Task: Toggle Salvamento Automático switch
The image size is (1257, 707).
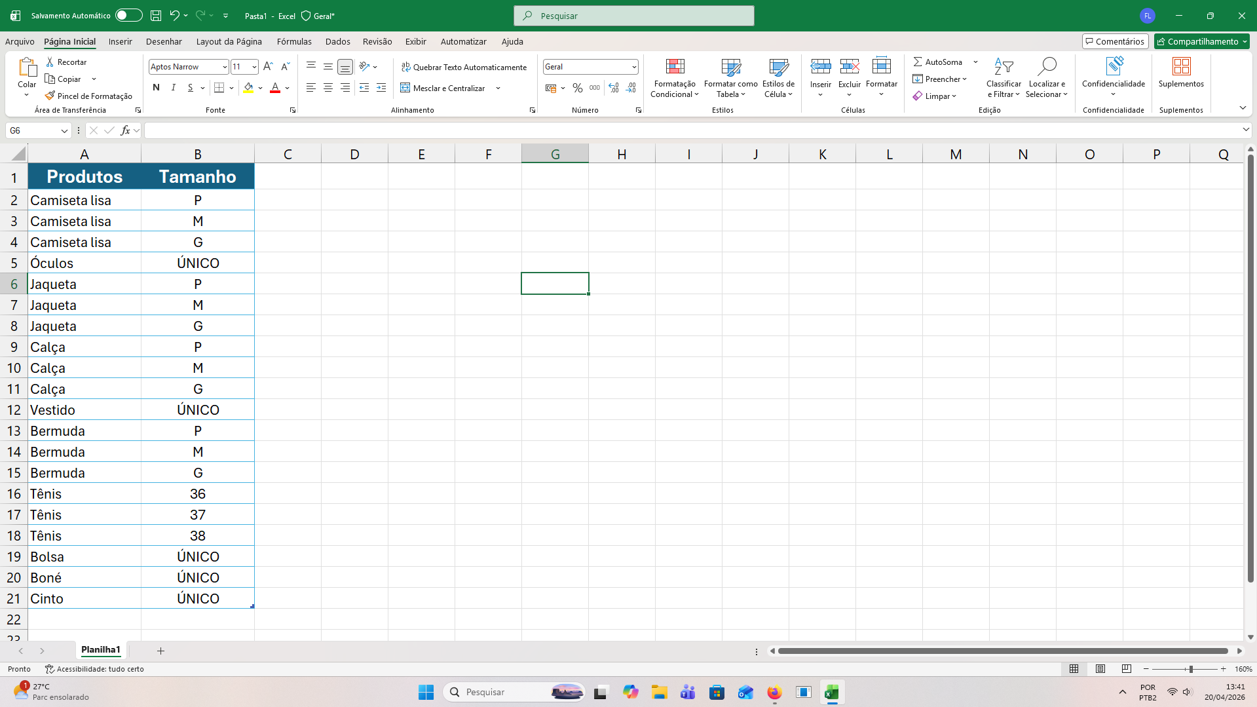Action: coord(129,15)
